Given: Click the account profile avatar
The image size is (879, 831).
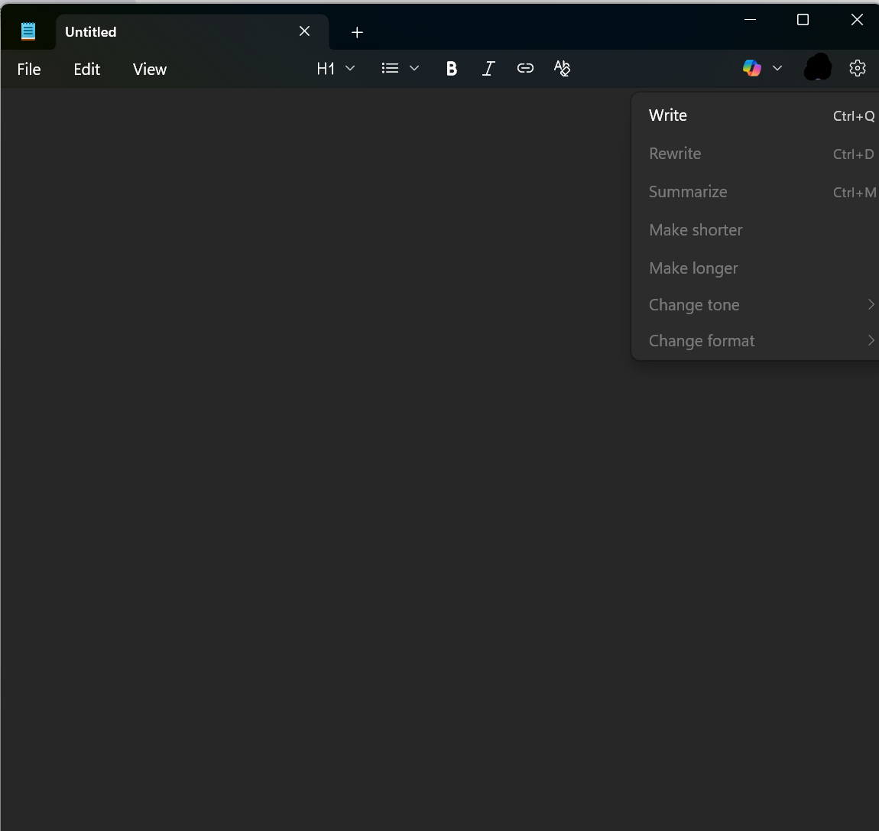Looking at the screenshot, I should click(x=818, y=67).
